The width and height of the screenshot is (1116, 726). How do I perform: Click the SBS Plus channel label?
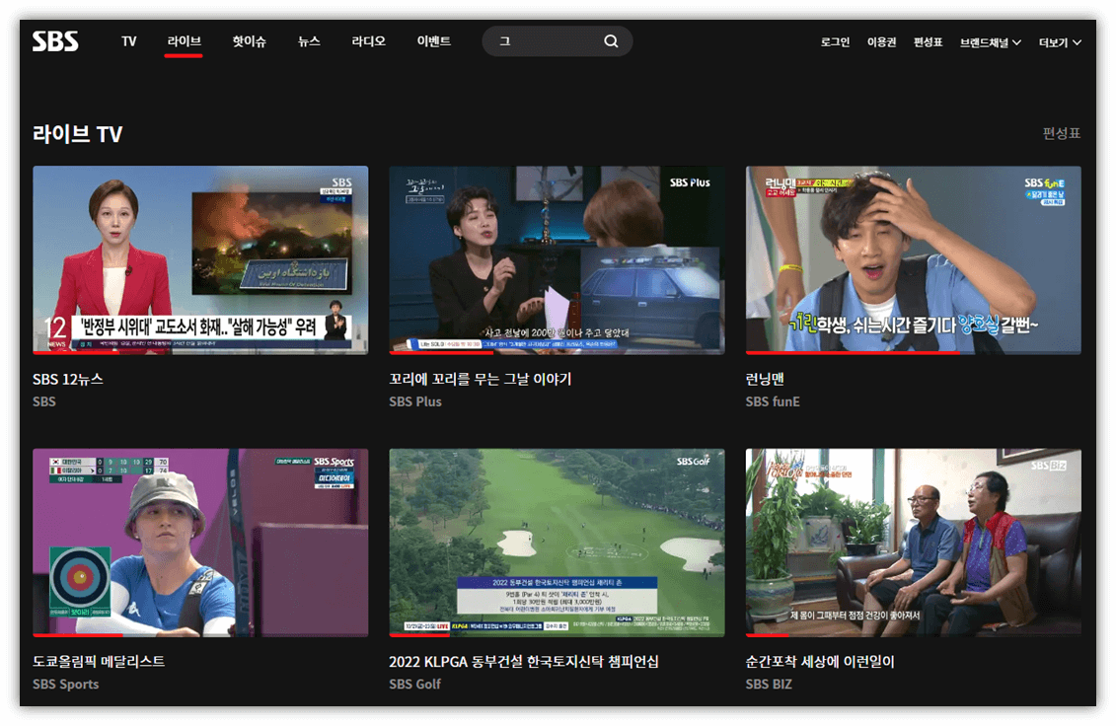(415, 401)
